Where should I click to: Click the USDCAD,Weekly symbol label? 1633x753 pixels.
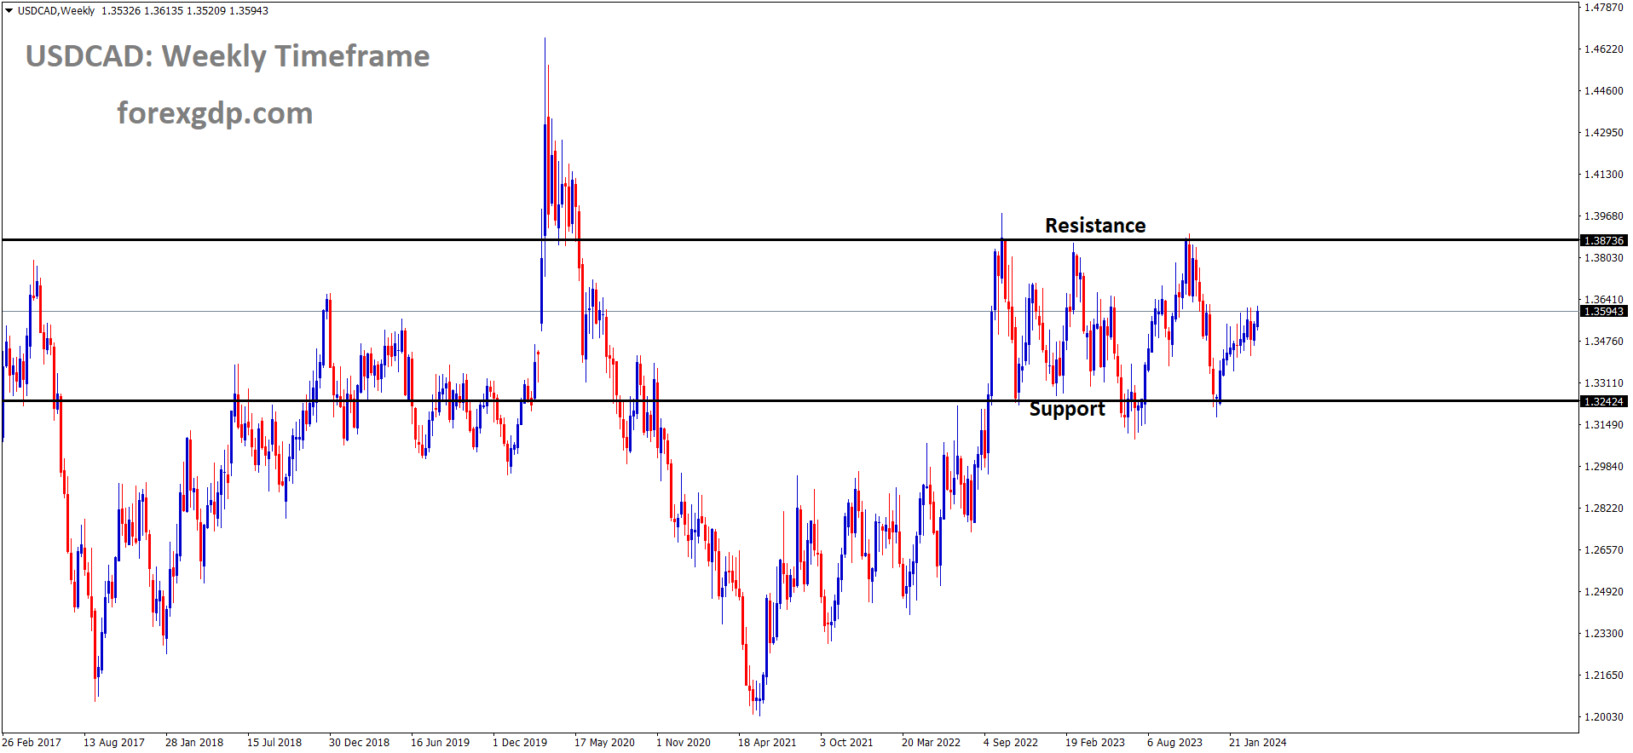tap(56, 11)
